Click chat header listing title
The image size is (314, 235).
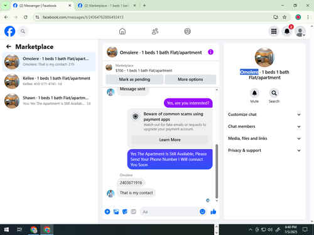coord(161,53)
